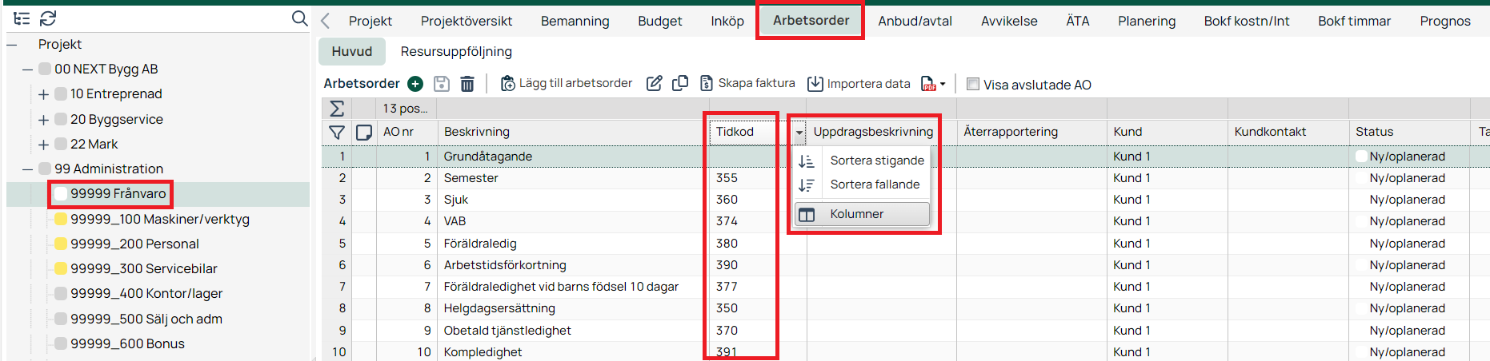The image size is (1490, 361).
Task: Collapse the 99 Administration tree node
Action: coord(27,169)
